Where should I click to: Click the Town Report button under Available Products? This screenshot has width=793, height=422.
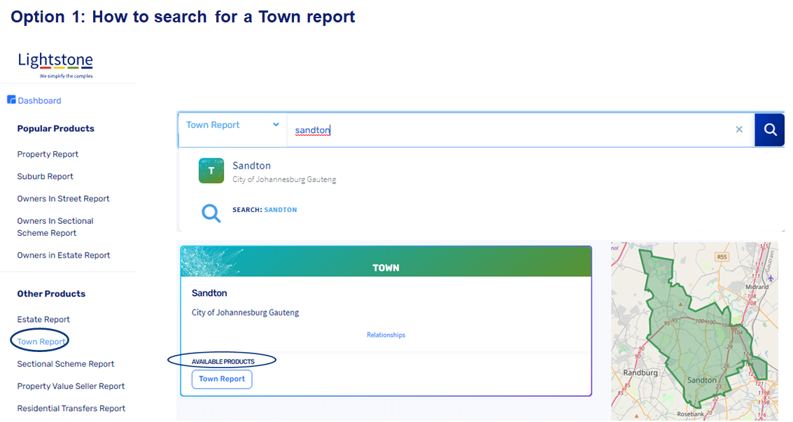(x=222, y=379)
